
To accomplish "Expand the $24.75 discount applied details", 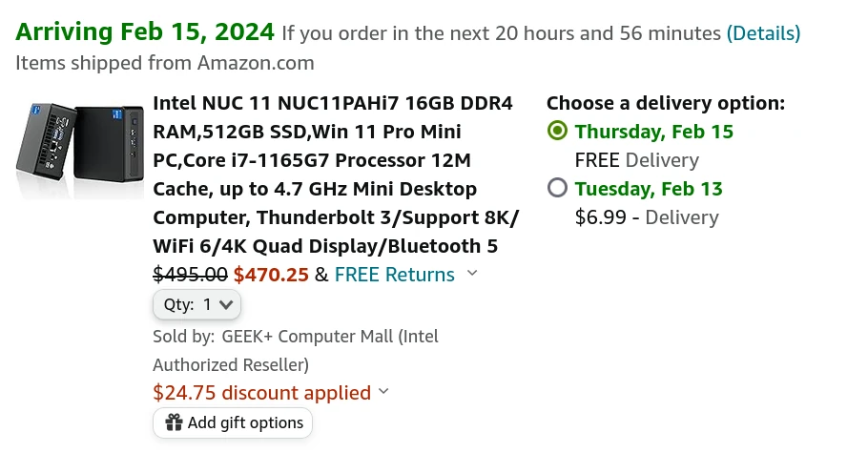I will click(x=262, y=393).
